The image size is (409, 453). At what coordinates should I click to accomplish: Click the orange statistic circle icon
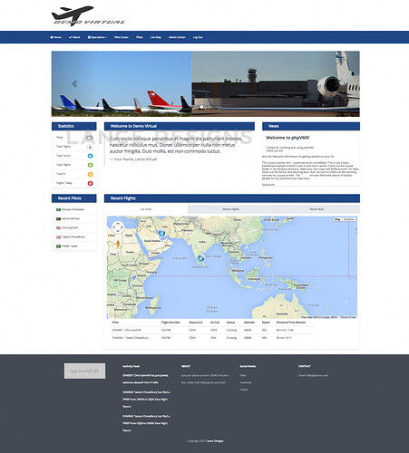click(x=90, y=174)
